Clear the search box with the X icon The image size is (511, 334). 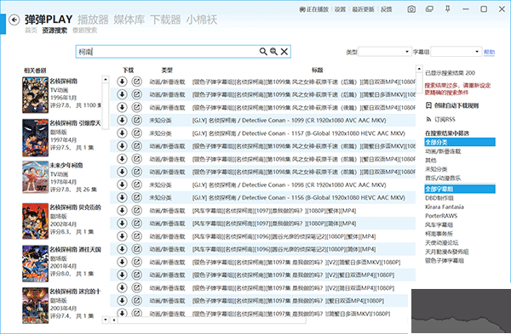point(284,51)
